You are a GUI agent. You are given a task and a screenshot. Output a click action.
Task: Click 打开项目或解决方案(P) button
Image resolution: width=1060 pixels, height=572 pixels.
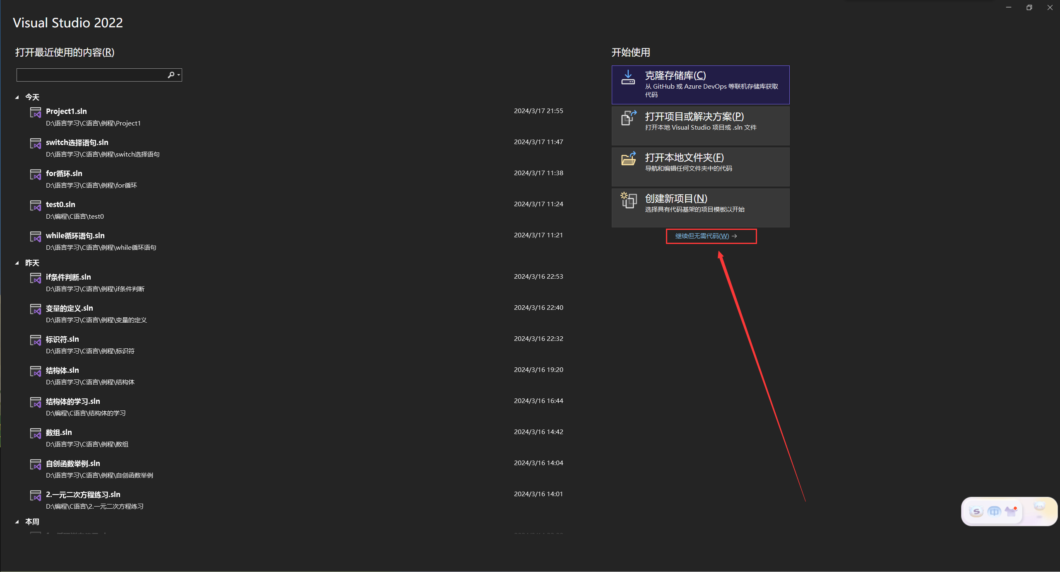(x=700, y=126)
